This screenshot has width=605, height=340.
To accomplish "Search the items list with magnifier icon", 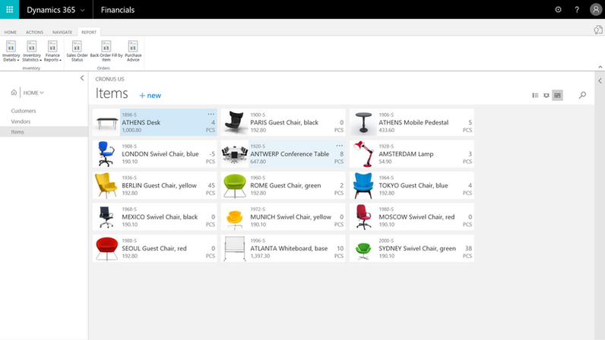I will click(x=582, y=96).
